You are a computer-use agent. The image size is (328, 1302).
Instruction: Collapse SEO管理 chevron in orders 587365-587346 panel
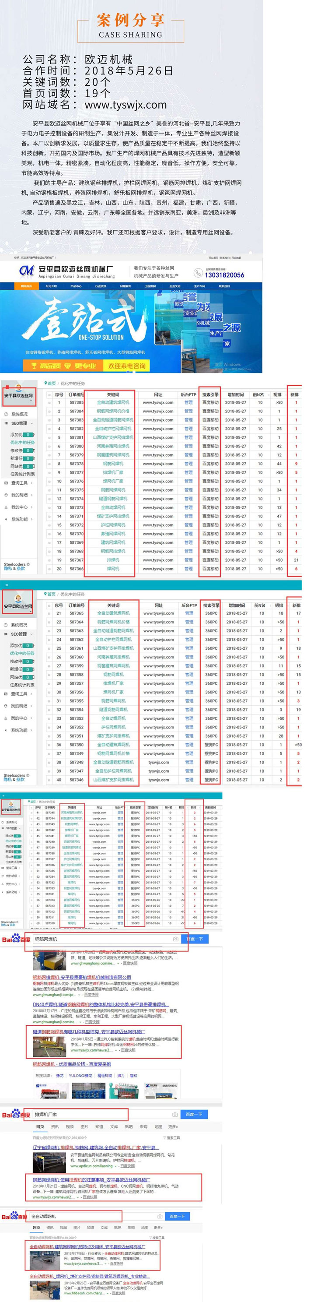tap(31, 634)
